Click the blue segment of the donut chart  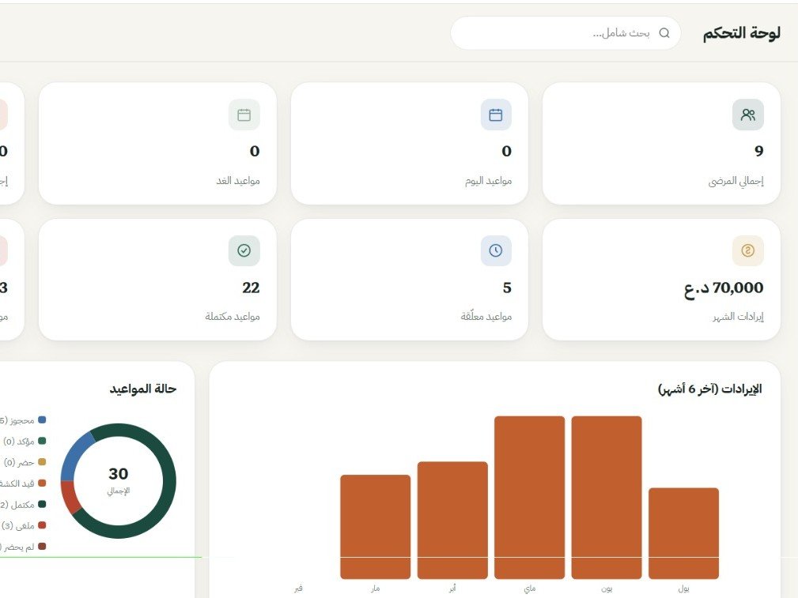pyautogui.click(x=74, y=454)
